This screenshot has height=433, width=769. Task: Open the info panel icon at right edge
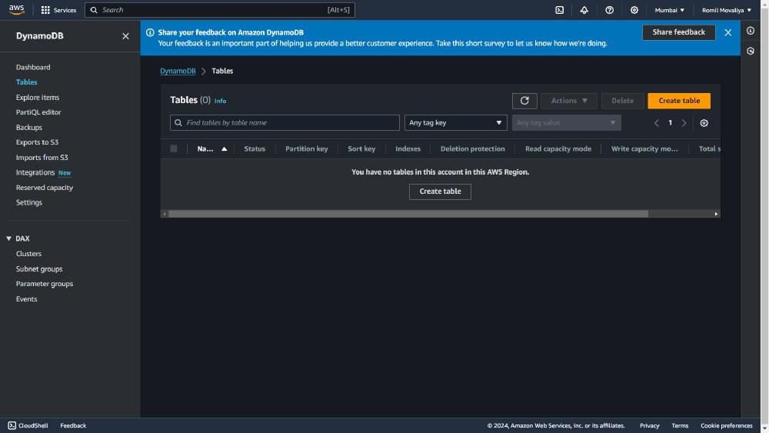coord(751,31)
